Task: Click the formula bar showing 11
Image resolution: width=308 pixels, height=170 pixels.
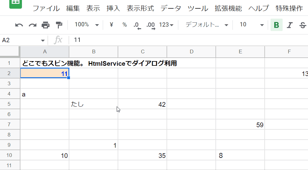Action: pos(189,40)
